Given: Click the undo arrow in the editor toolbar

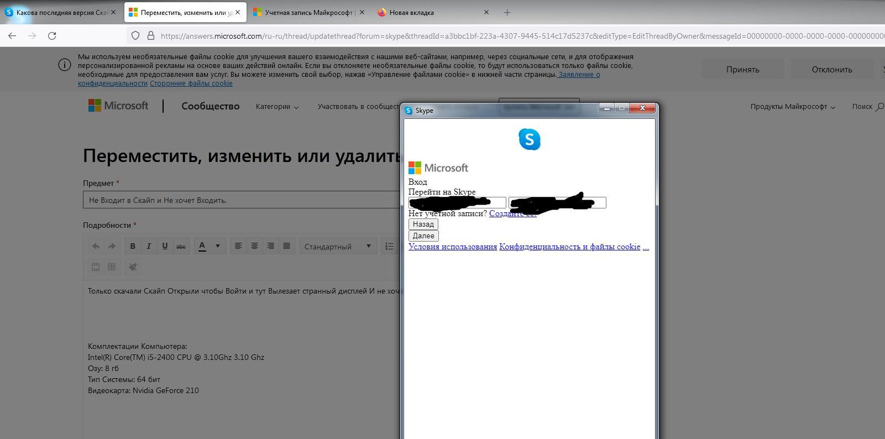Looking at the screenshot, I should 96,246.
